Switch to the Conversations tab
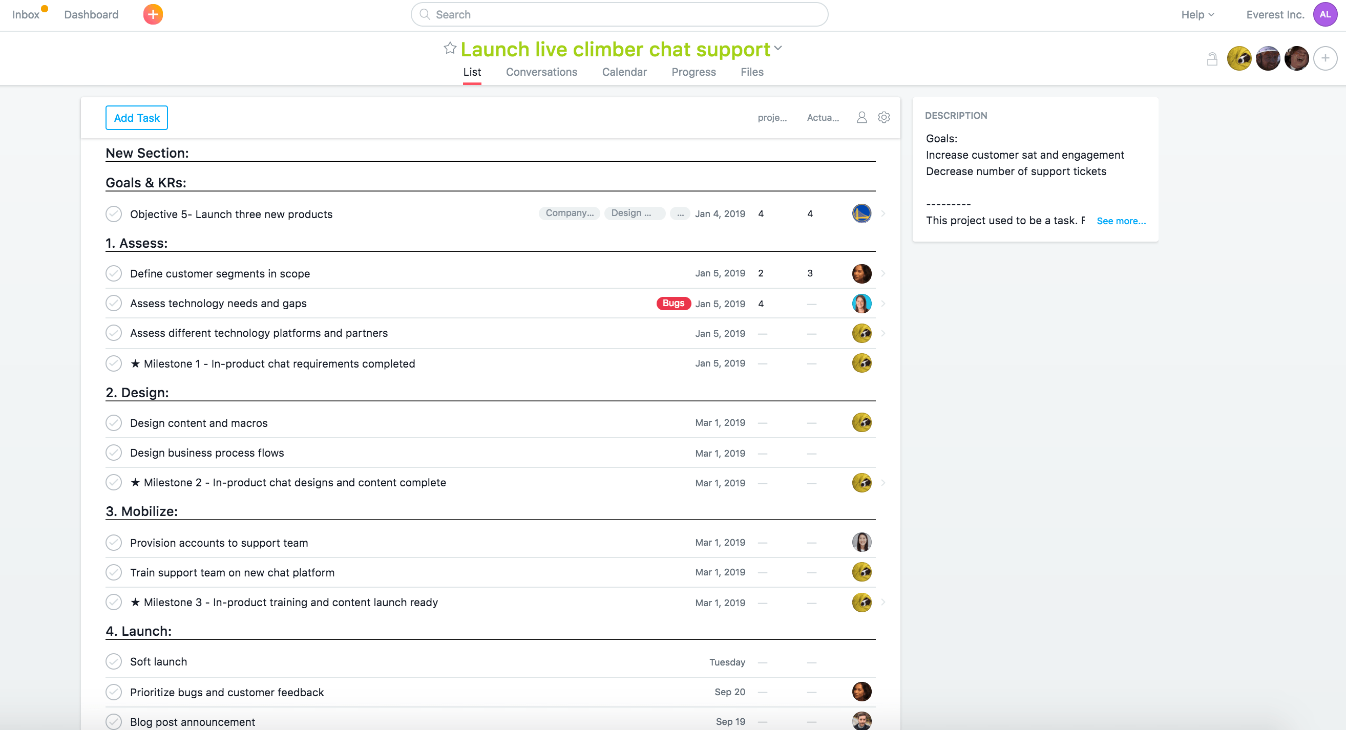The image size is (1346, 730). point(541,72)
